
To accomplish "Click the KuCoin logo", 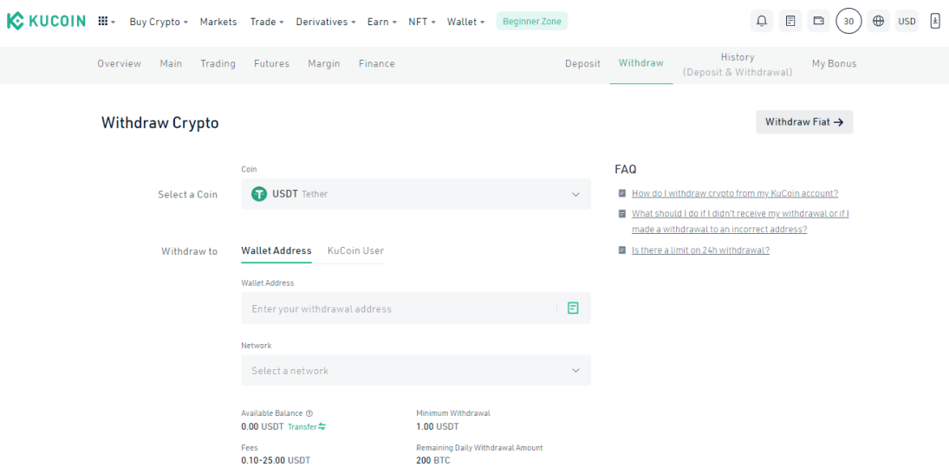I will [46, 21].
